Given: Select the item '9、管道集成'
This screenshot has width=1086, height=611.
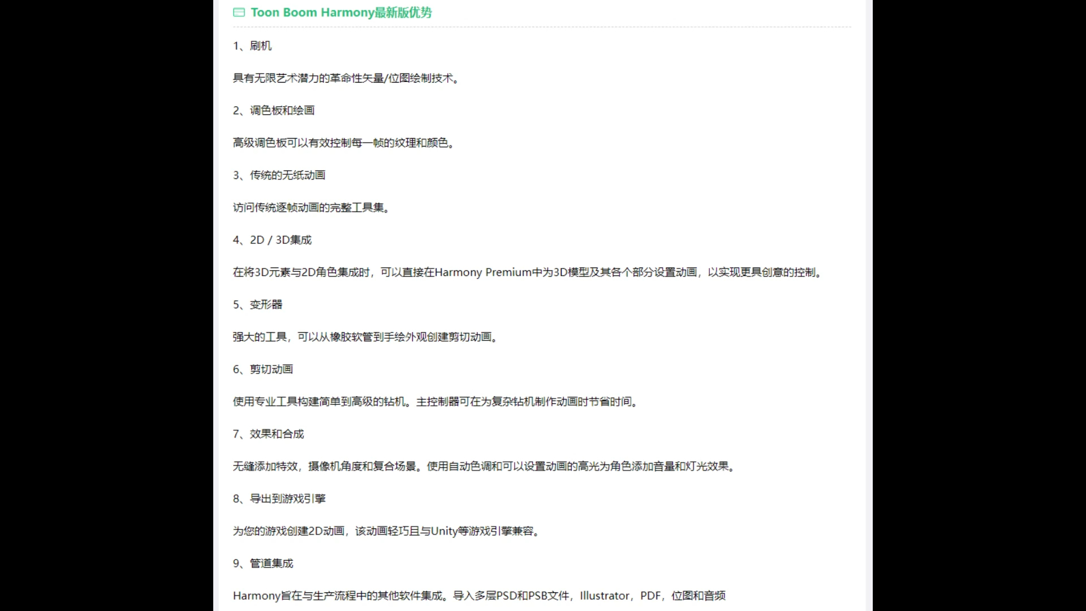Looking at the screenshot, I should coord(263,563).
